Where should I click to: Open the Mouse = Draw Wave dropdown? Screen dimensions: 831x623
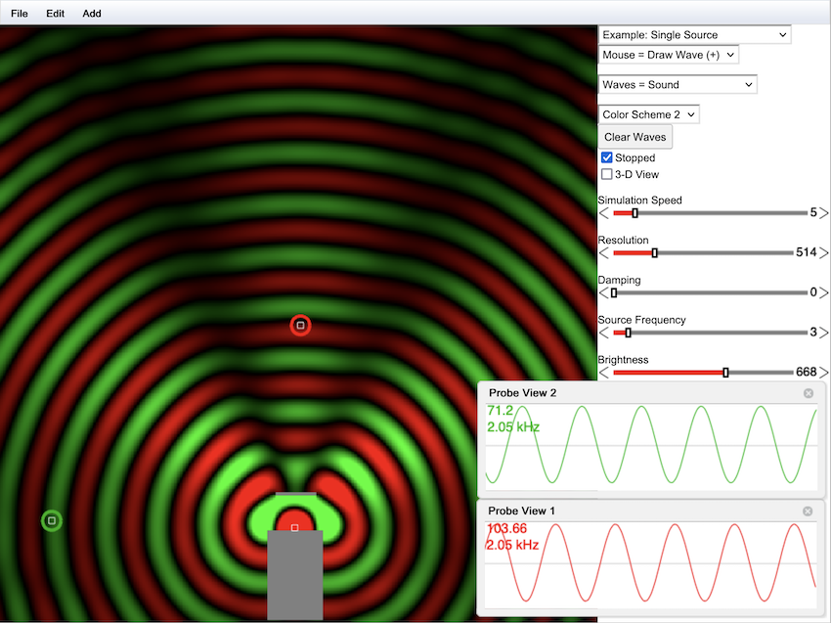pyautogui.click(x=669, y=55)
